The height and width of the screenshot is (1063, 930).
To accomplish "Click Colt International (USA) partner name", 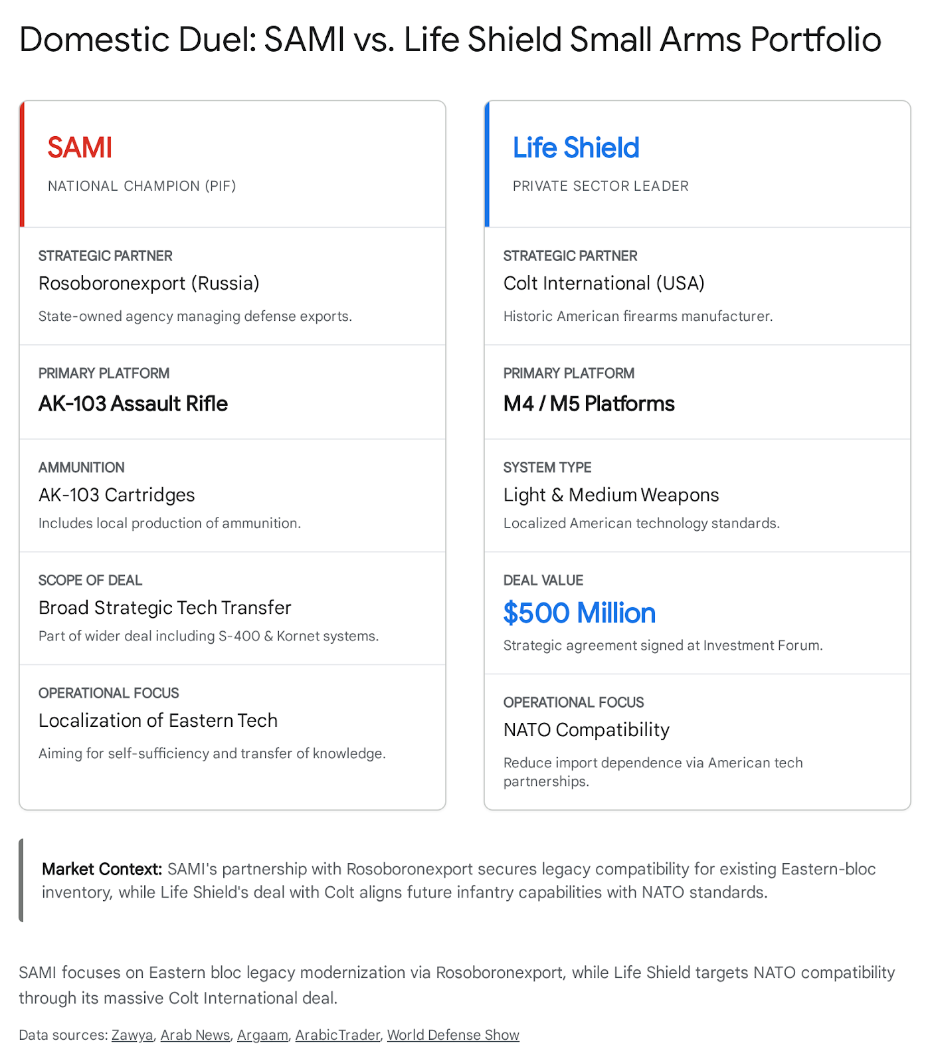I will pos(603,283).
